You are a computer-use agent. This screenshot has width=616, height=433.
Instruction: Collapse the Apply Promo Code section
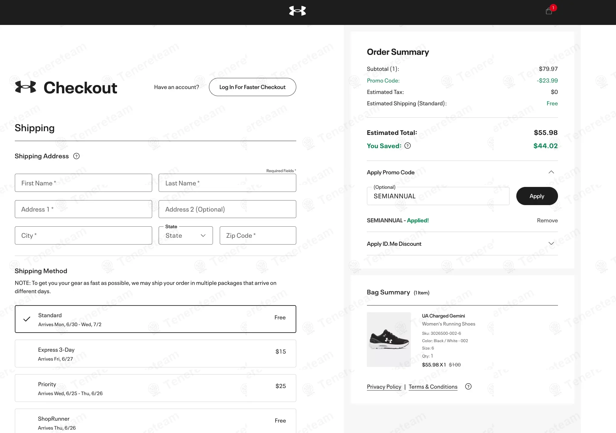tap(551, 172)
